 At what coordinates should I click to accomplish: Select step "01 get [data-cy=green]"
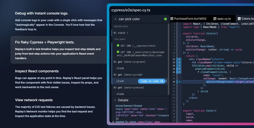click(x=140, y=62)
